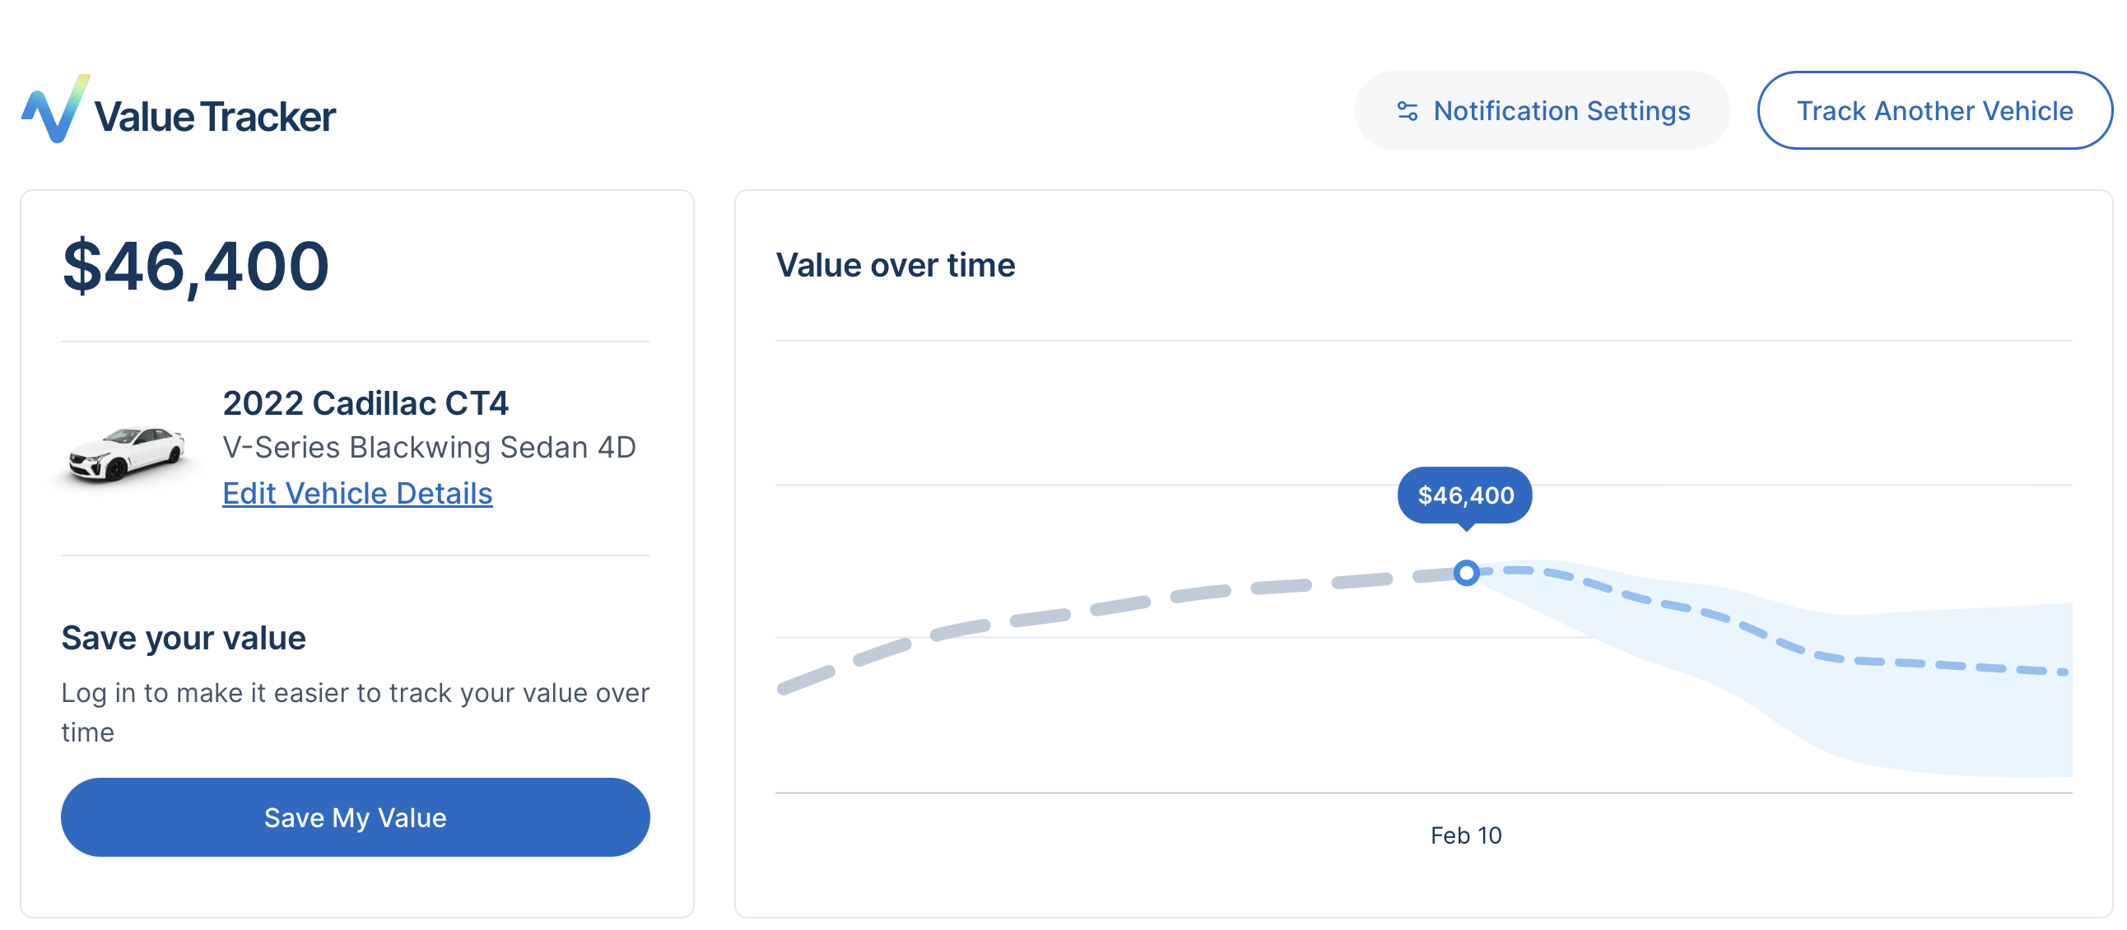Select the circular data point on the chart

(x=1466, y=573)
